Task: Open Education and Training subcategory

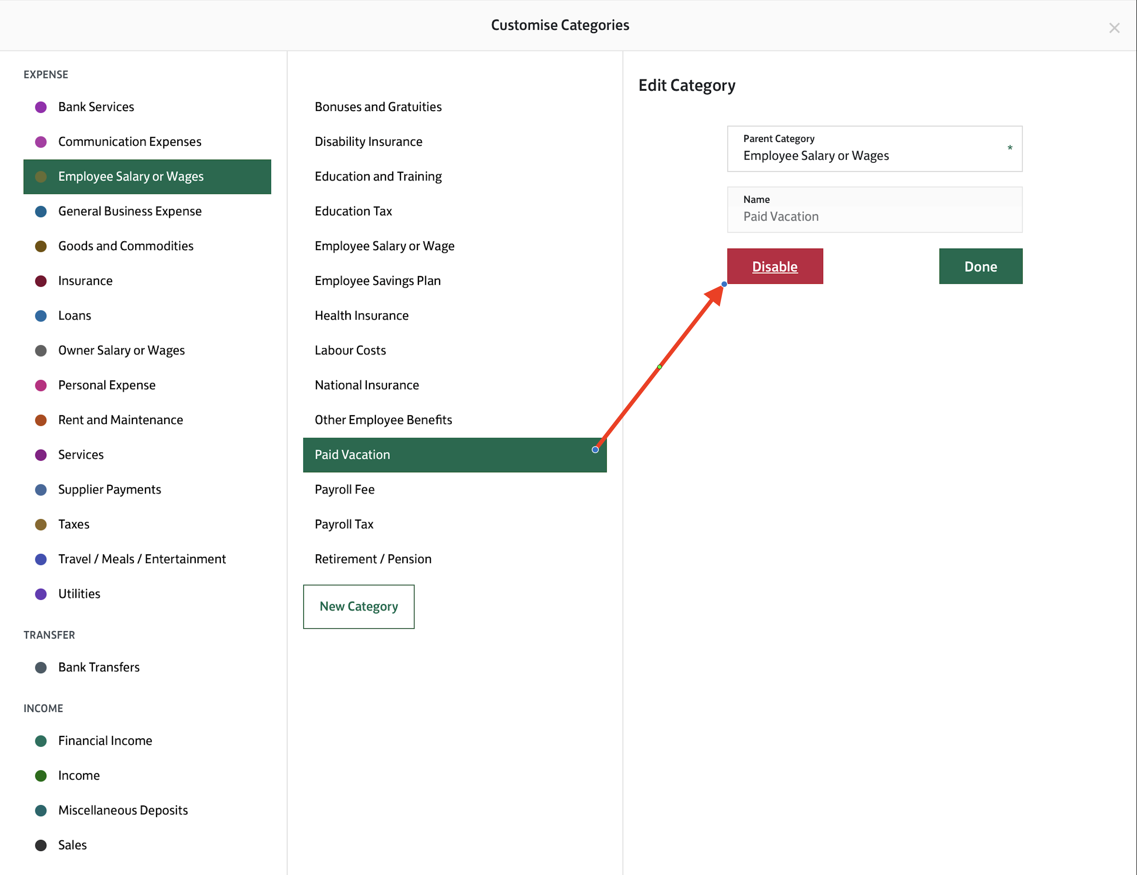Action: [x=454, y=177]
